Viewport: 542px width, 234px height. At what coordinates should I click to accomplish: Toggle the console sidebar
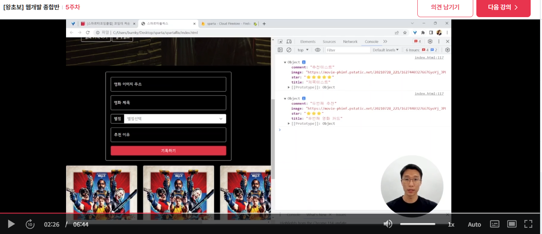tap(280, 50)
